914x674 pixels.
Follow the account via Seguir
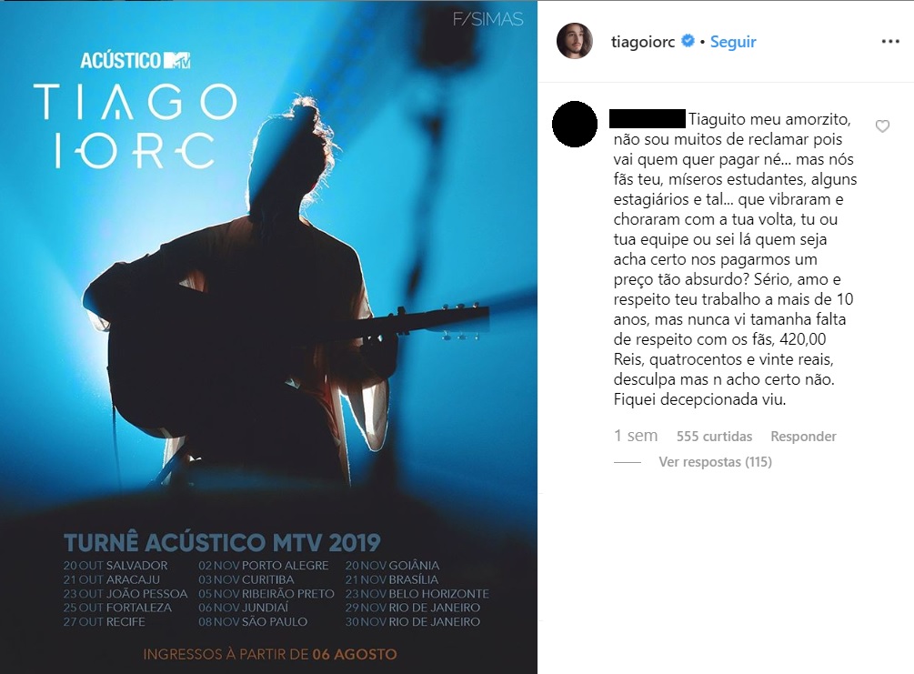click(x=733, y=42)
